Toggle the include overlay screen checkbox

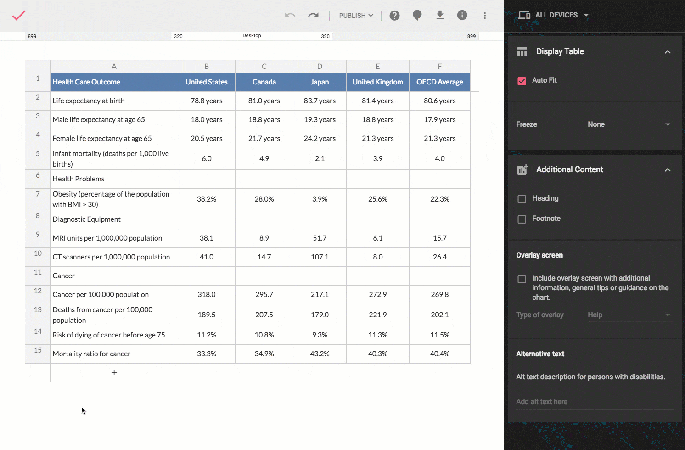coord(522,279)
